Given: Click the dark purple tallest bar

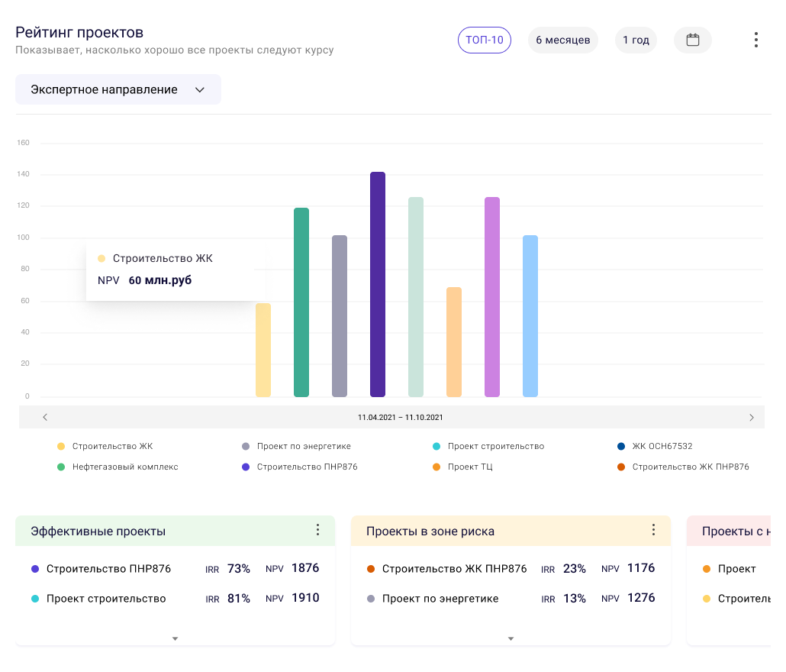Looking at the screenshot, I should coord(378,284).
